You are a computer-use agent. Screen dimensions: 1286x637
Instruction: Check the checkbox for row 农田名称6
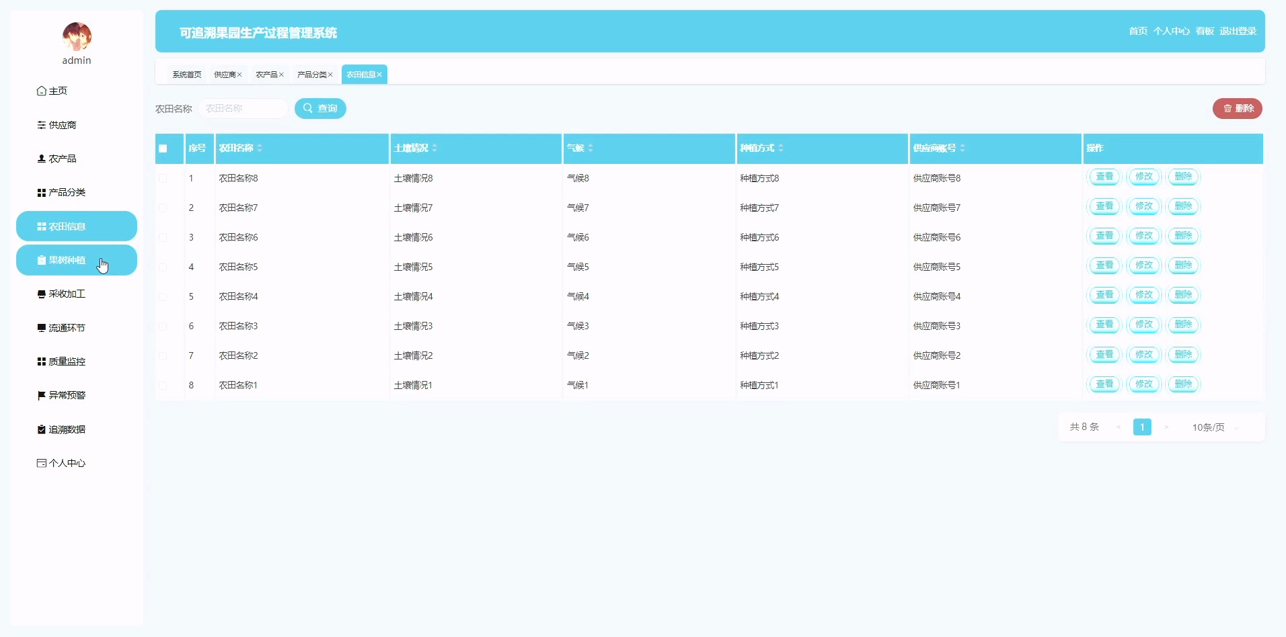pos(163,237)
